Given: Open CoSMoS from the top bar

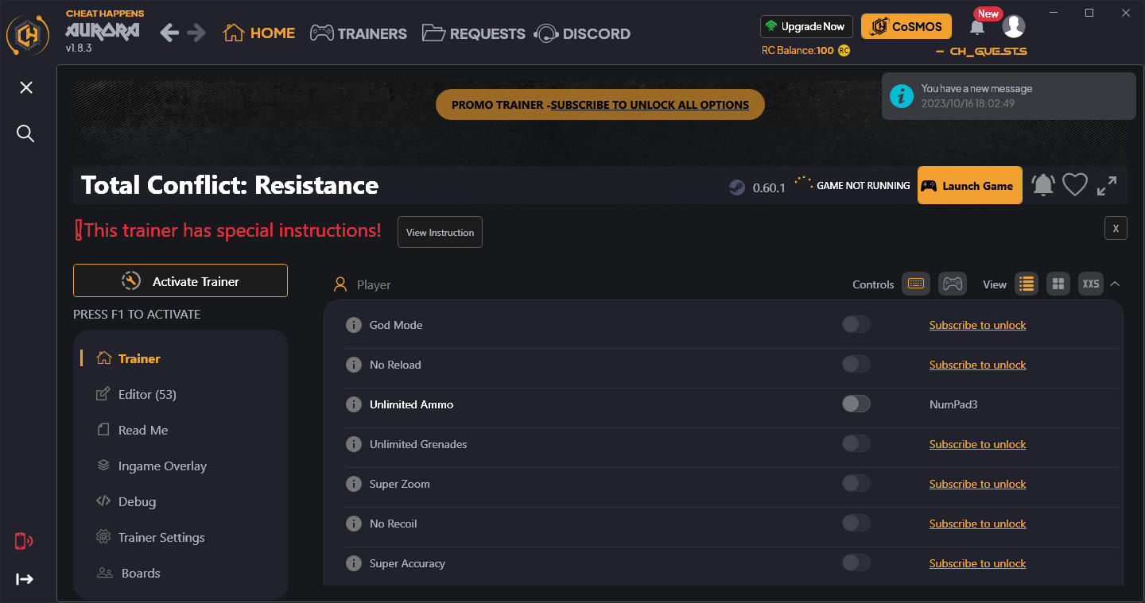Looking at the screenshot, I should click(906, 26).
